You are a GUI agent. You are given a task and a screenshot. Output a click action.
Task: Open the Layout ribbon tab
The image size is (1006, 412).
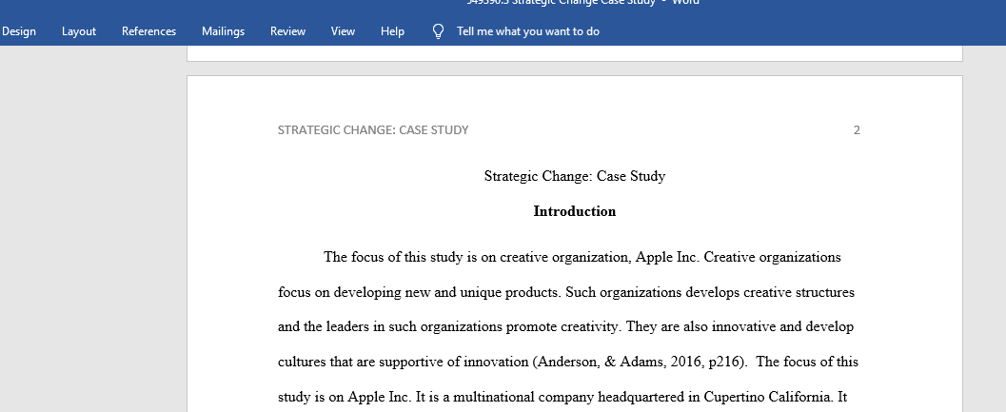pyautogui.click(x=79, y=31)
